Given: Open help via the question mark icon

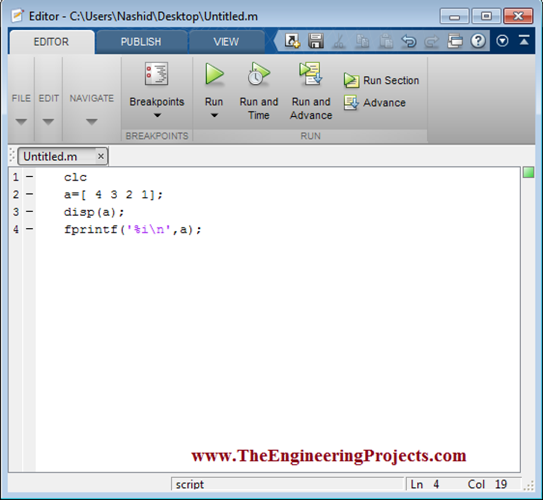Looking at the screenshot, I should 478,41.
